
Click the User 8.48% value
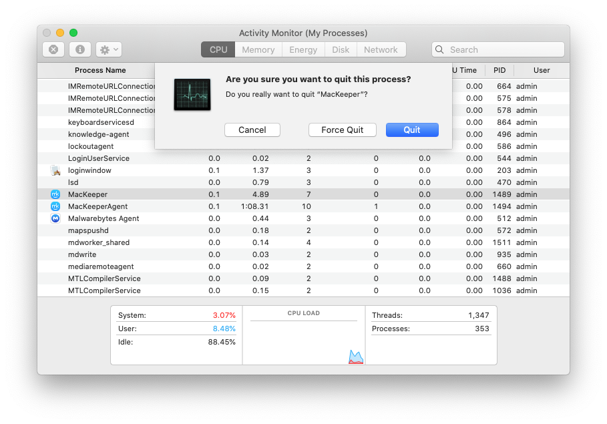click(x=224, y=329)
